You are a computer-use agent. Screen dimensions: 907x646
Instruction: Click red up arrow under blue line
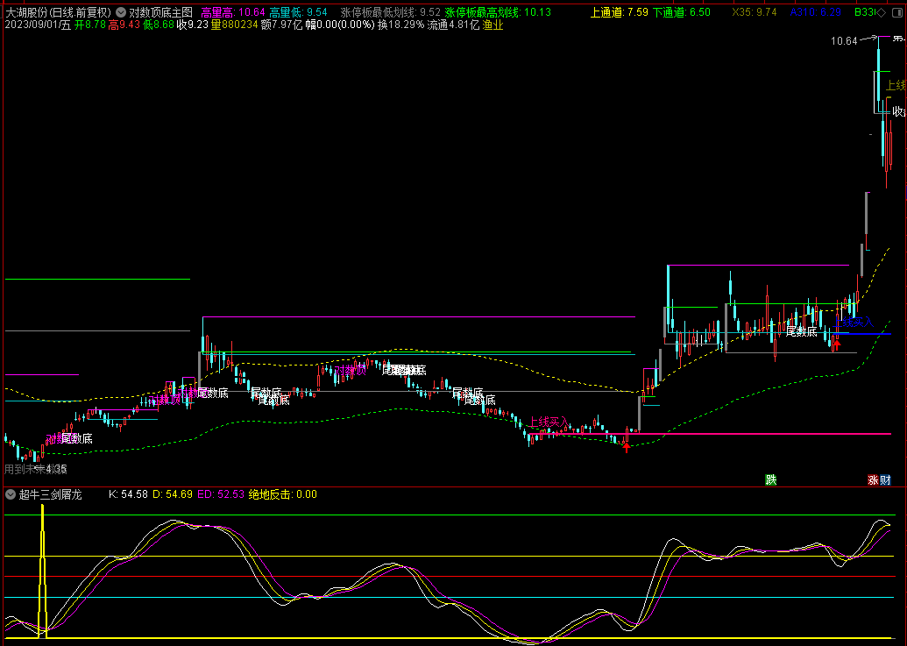[x=837, y=343]
